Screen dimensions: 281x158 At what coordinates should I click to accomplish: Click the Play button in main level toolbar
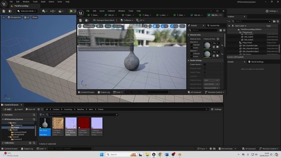[x=71, y=11]
